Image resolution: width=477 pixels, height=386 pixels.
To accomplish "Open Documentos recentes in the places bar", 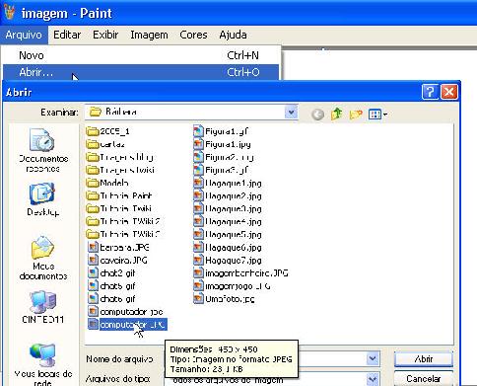I will pyautogui.click(x=42, y=151).
